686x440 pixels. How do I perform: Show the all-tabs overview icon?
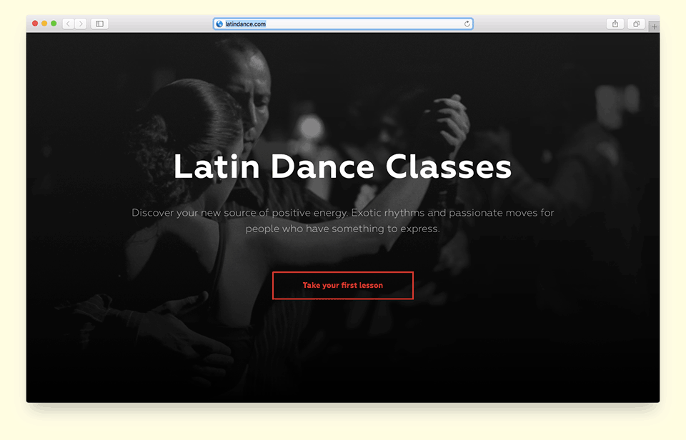click(x=635, y=23)
